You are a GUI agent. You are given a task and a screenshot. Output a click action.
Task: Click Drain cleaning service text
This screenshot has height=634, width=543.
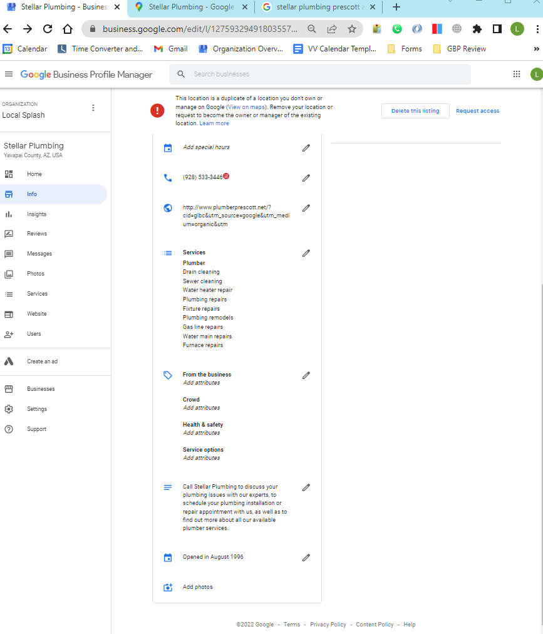tap(201, 272)
